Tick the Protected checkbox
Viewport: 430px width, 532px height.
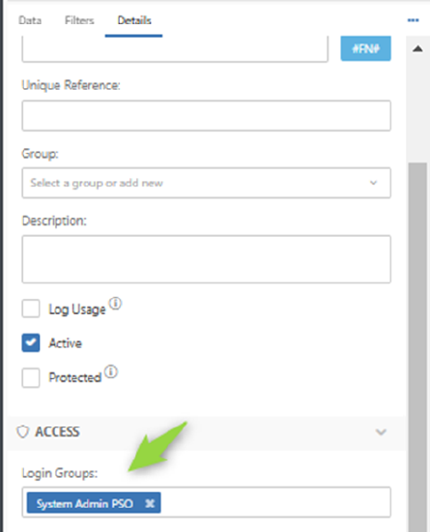pos(31,377)
